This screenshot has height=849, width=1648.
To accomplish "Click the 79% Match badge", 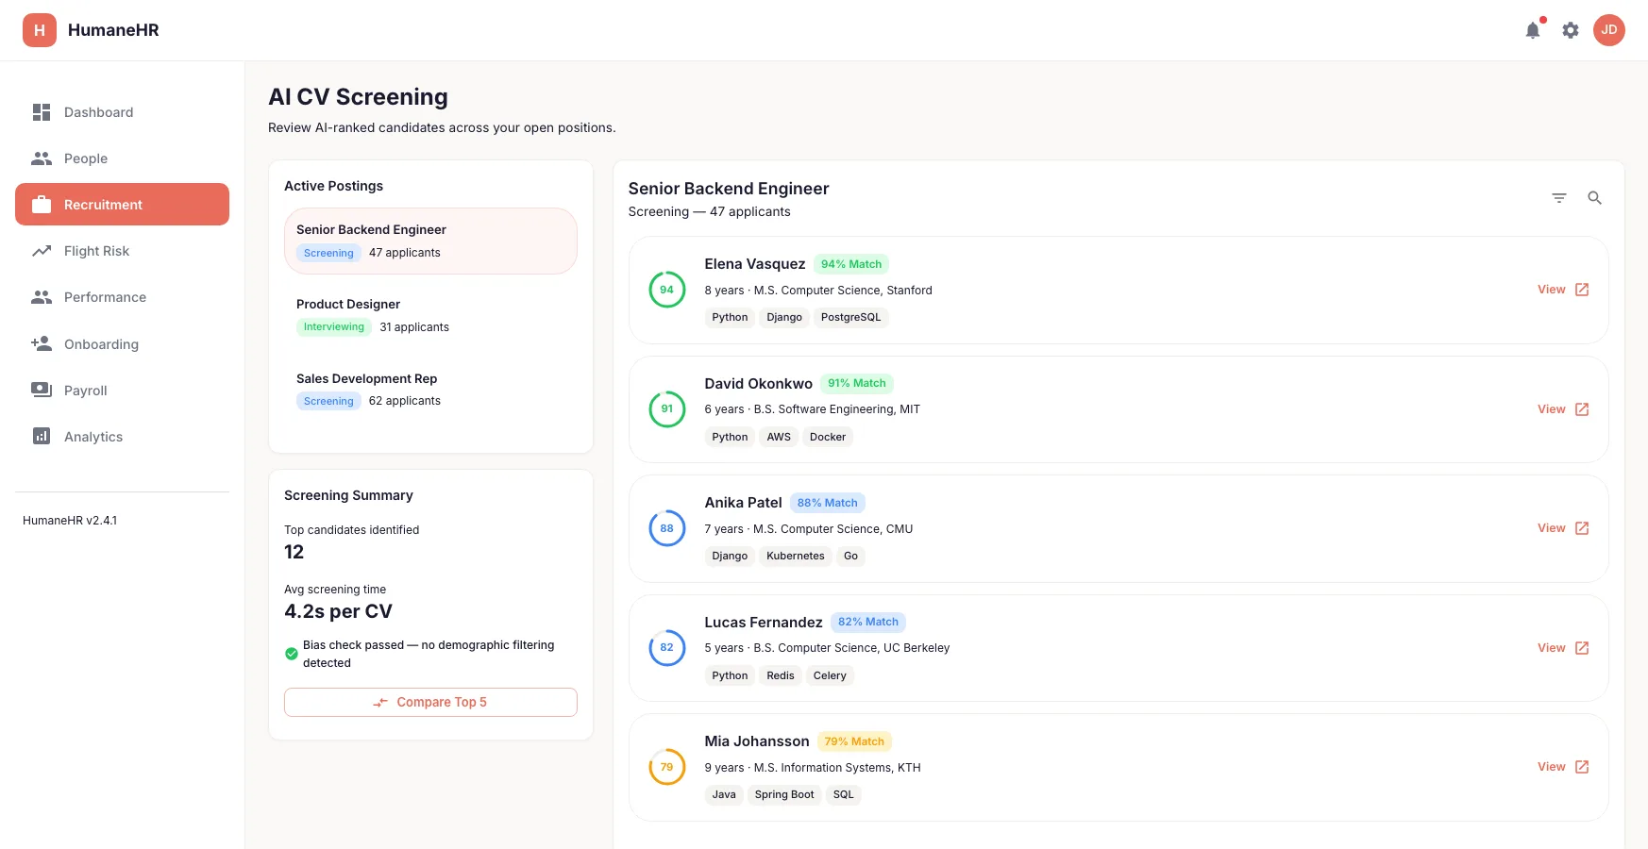I will click(x=854, y=741).
